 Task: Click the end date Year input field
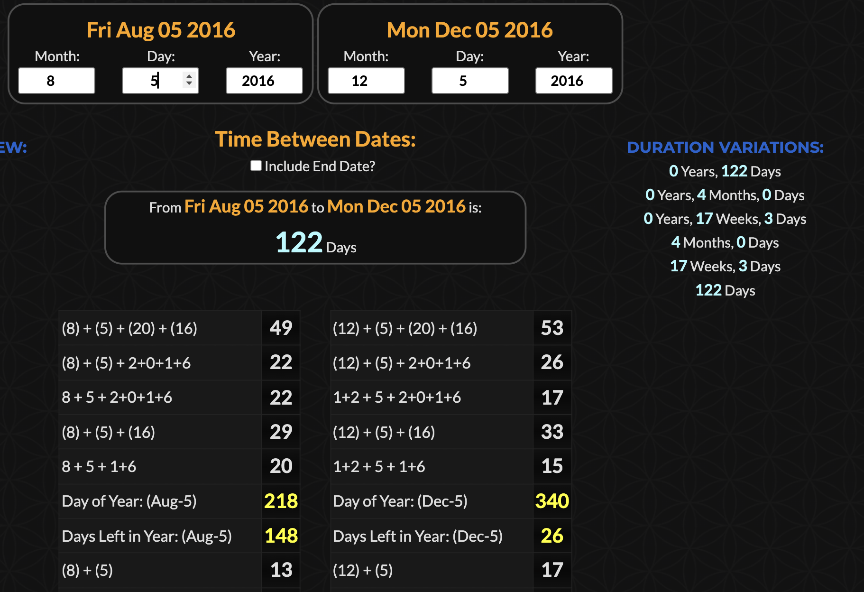pyautogui.click(x=574, y=81)
